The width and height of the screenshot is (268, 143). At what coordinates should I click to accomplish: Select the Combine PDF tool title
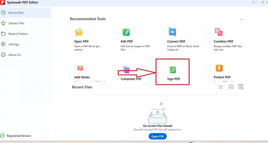223,41
